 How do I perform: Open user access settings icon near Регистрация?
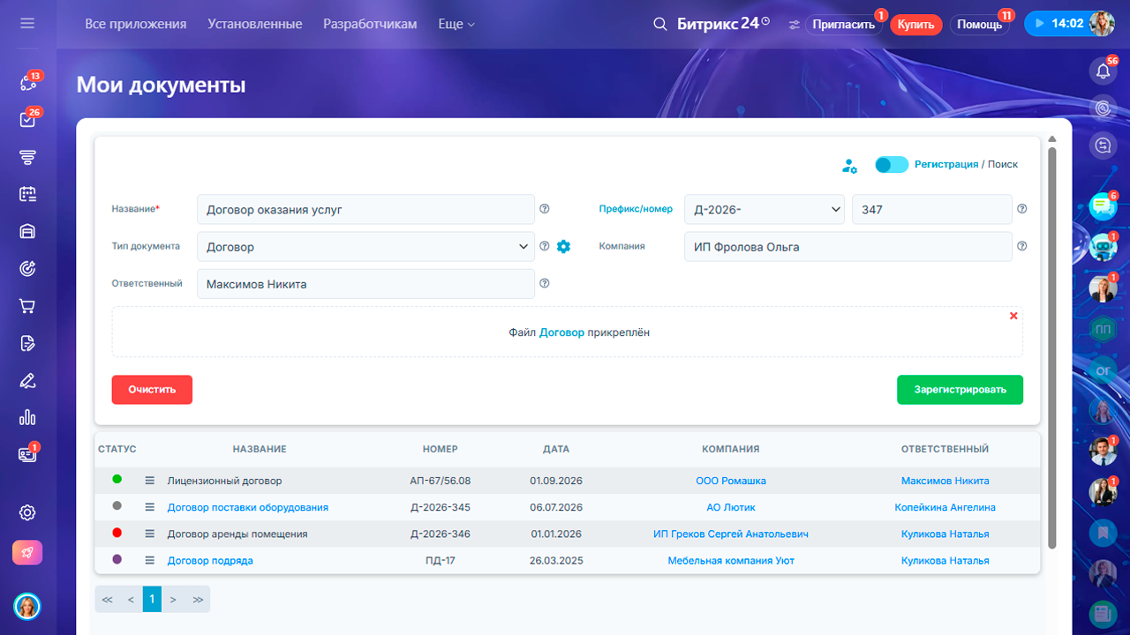(x=849, y=165)
